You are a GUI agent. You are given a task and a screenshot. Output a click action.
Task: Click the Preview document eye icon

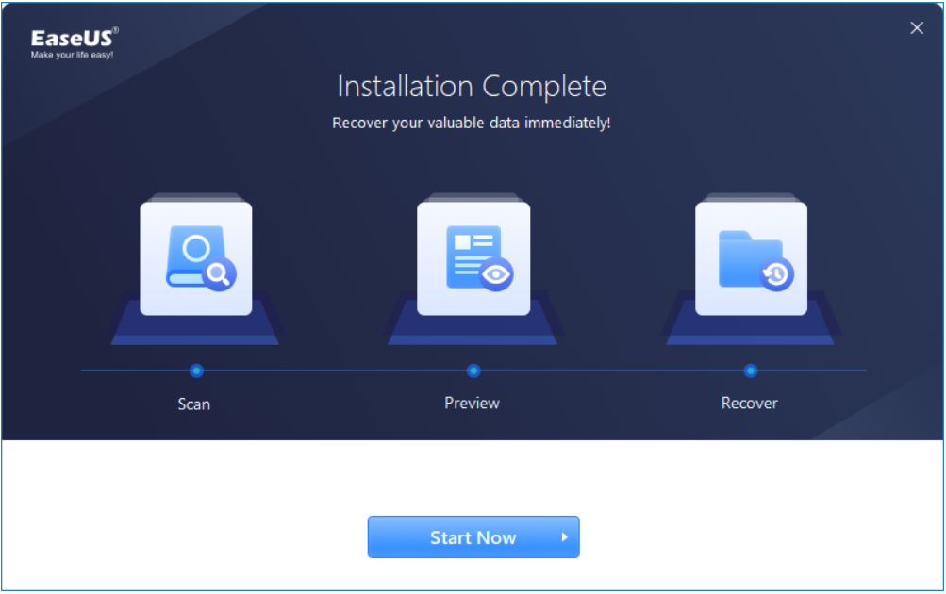coord(473,258)
